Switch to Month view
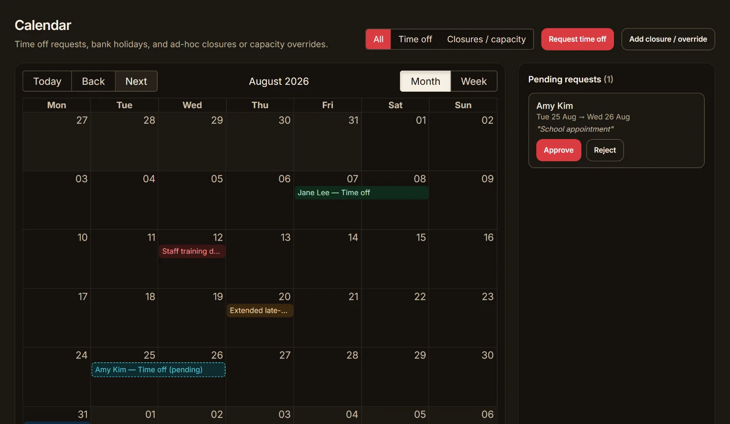 click(x=425, y=81)
